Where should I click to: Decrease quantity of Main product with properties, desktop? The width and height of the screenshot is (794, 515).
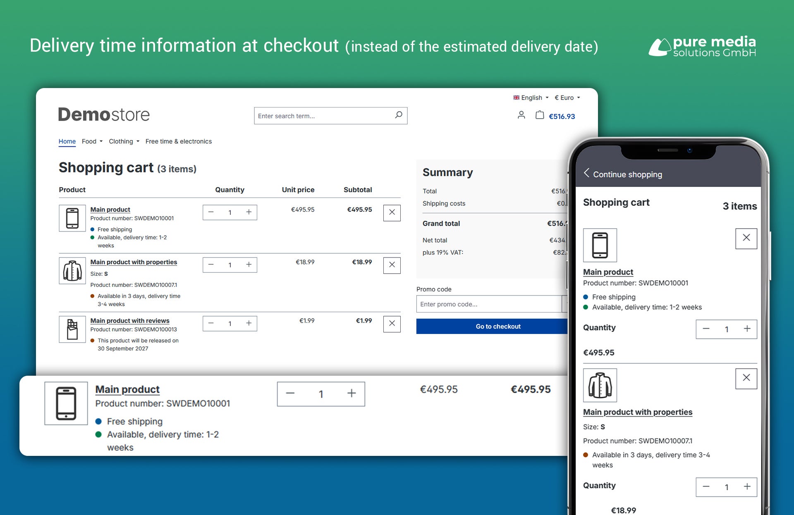211,265
